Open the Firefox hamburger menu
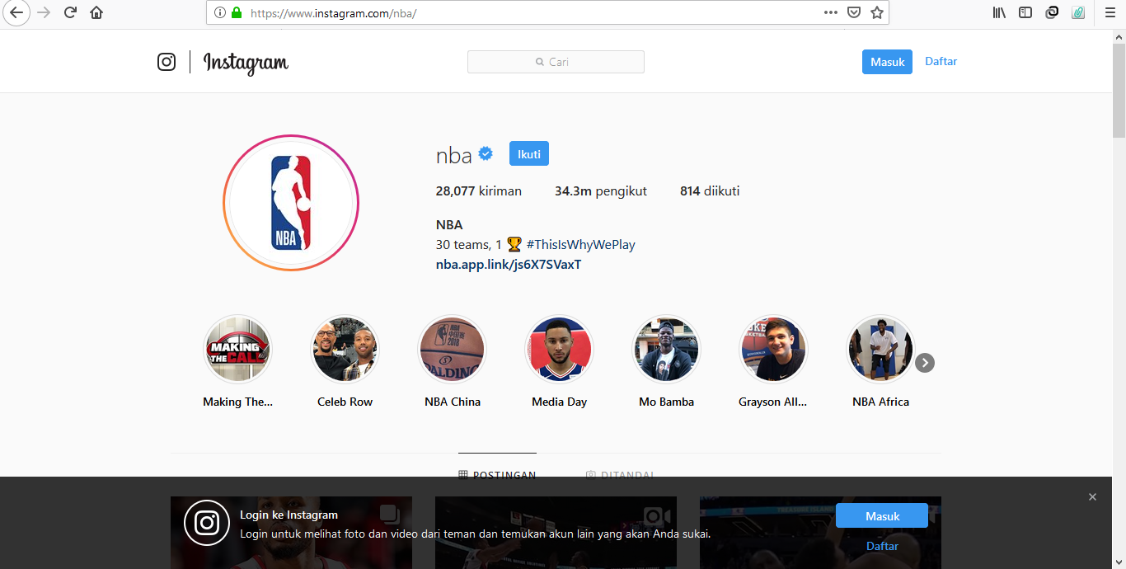This screenshot has height=569, width=1126. point(1110,12)
